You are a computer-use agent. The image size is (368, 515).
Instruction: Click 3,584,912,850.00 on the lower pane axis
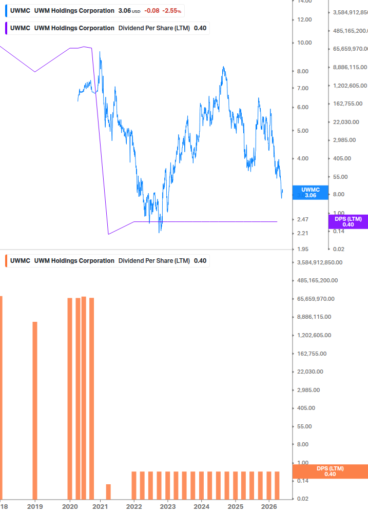click(x=320, y=262)
